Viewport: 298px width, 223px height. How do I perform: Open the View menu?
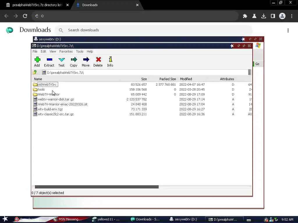click(53, 51)
